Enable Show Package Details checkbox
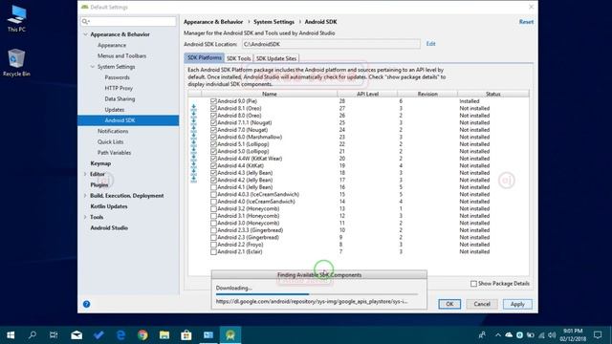 click(x=473, y=284)
